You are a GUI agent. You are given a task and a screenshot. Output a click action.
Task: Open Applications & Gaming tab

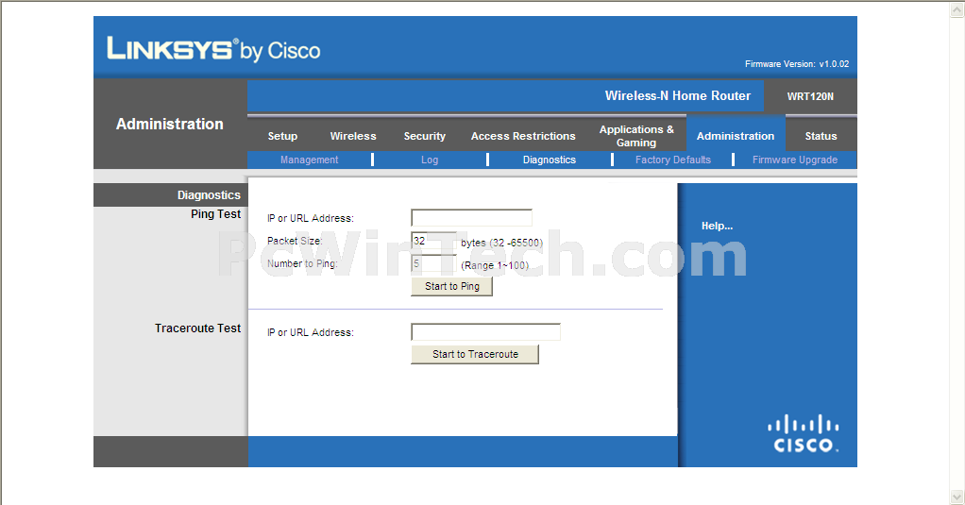(636, 136)
